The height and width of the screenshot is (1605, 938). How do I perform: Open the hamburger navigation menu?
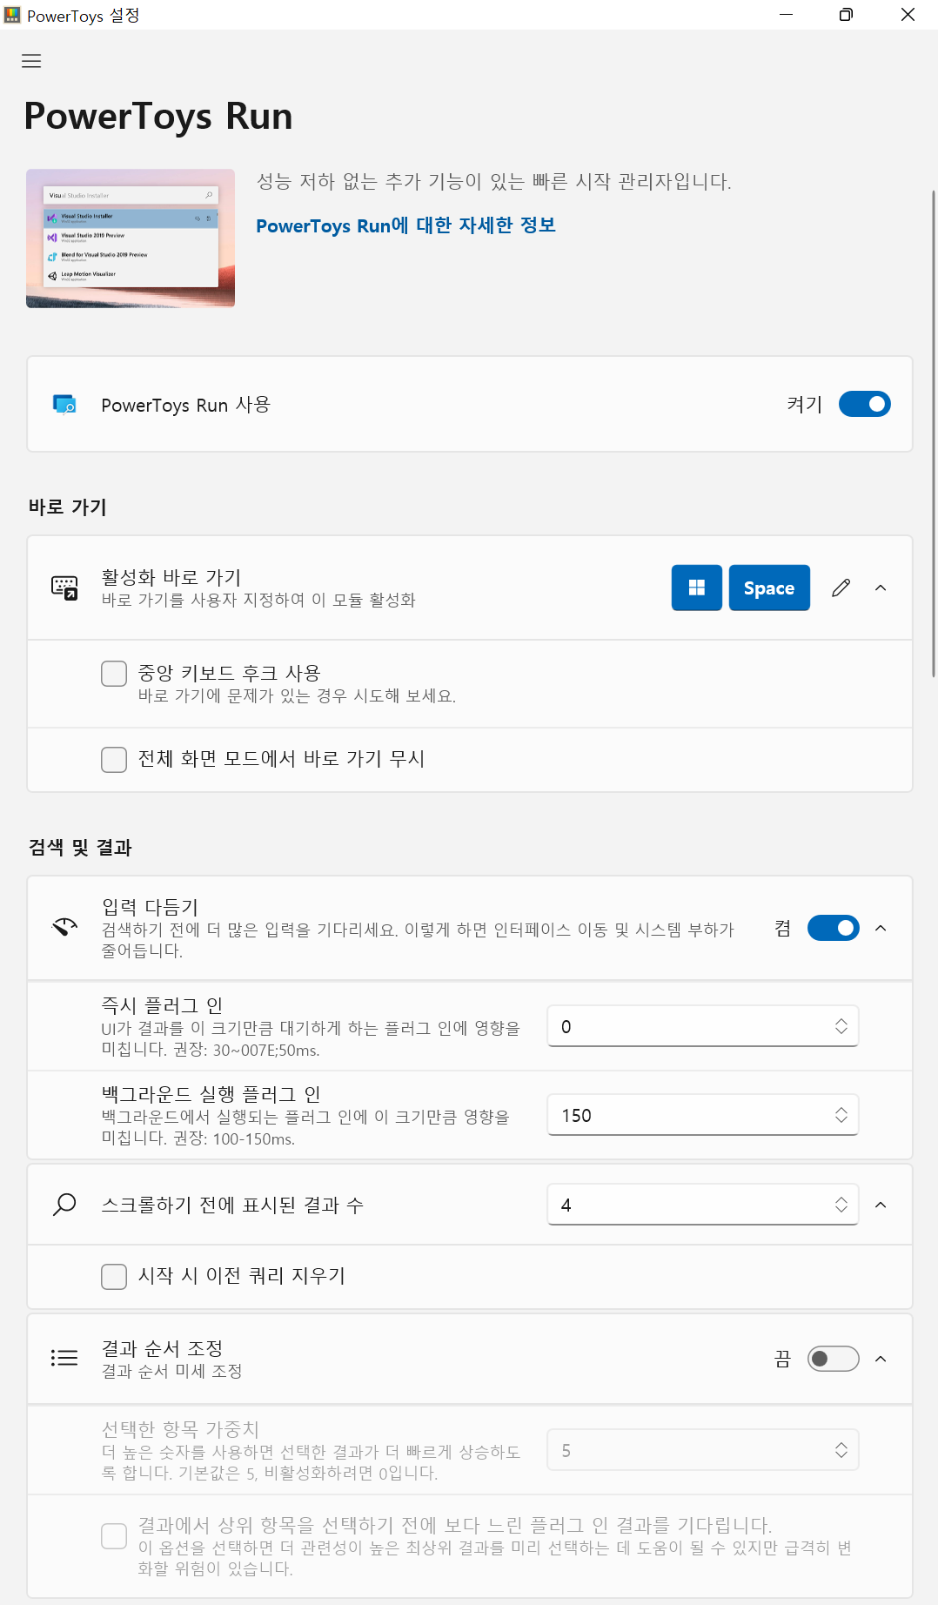[31, 61]
